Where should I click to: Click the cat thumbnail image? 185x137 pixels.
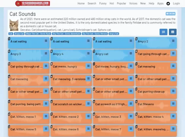coord(14,25)
